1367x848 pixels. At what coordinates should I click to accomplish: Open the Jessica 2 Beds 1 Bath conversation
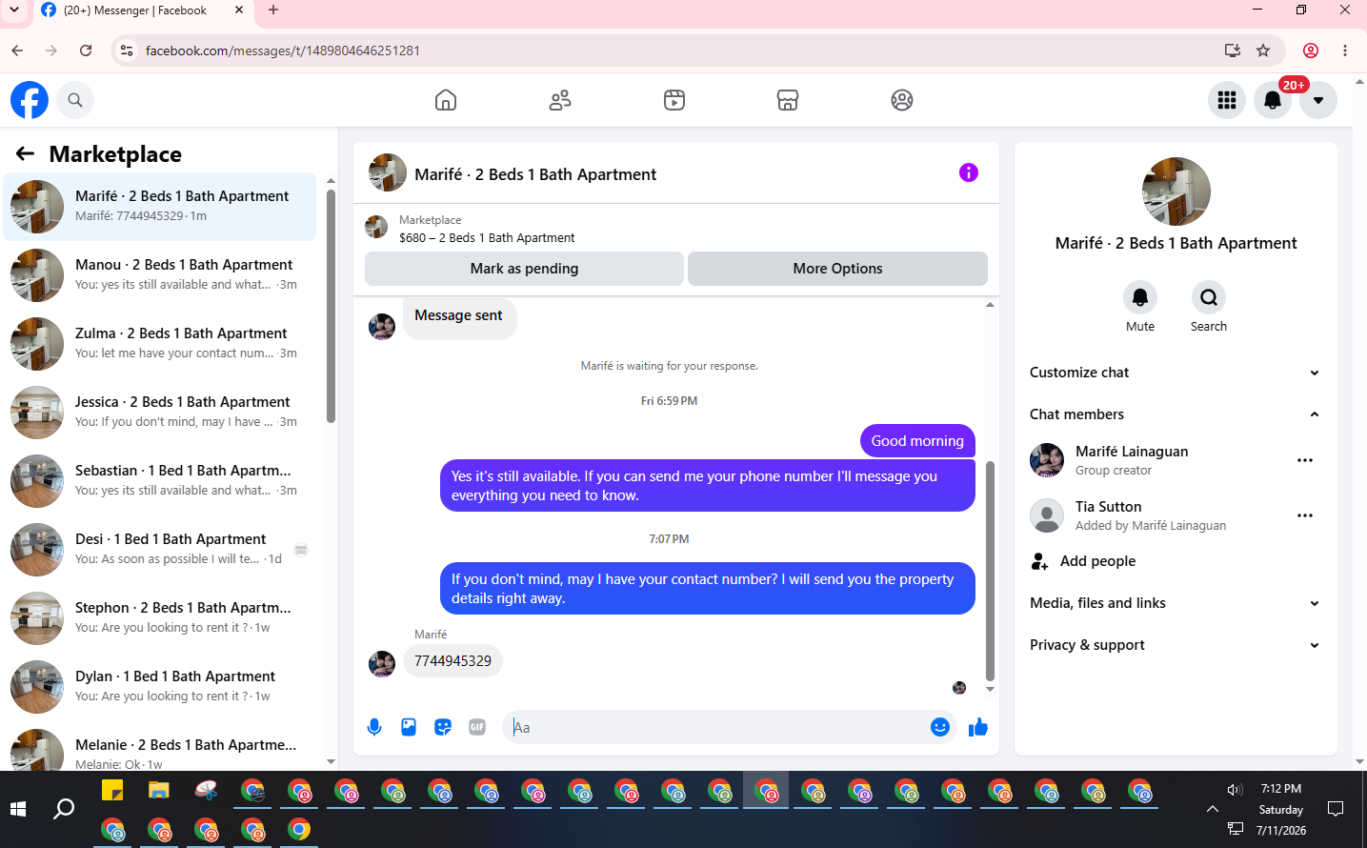[x=160, y=413]
